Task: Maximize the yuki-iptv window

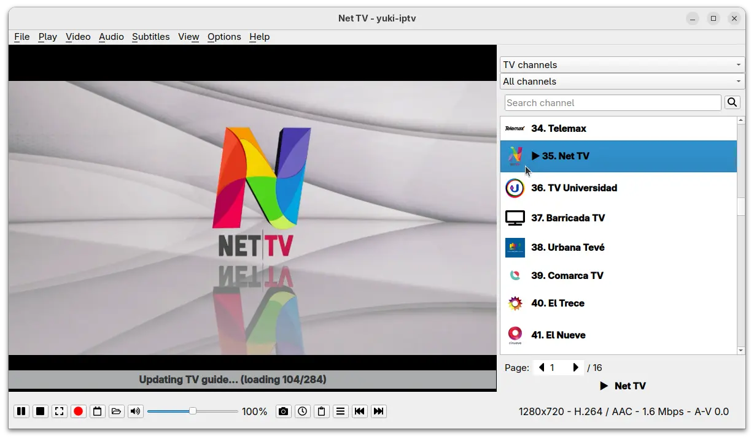Action: (x=713, y=18)
